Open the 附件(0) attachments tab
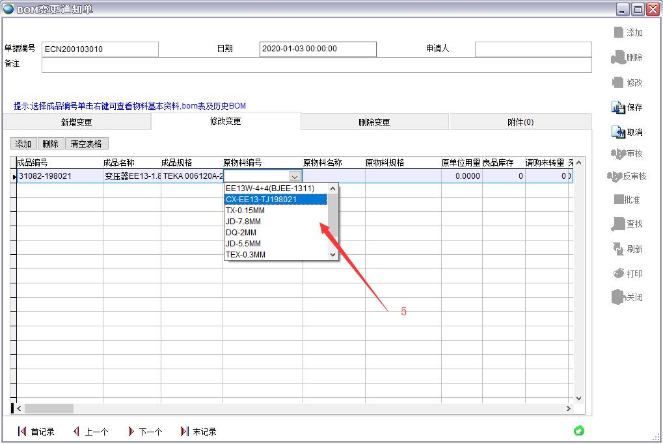 coord(520,122)
